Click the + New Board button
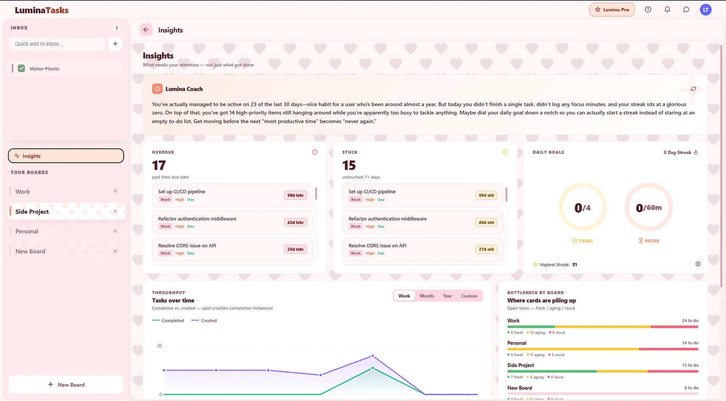 (x=66, y=384)
